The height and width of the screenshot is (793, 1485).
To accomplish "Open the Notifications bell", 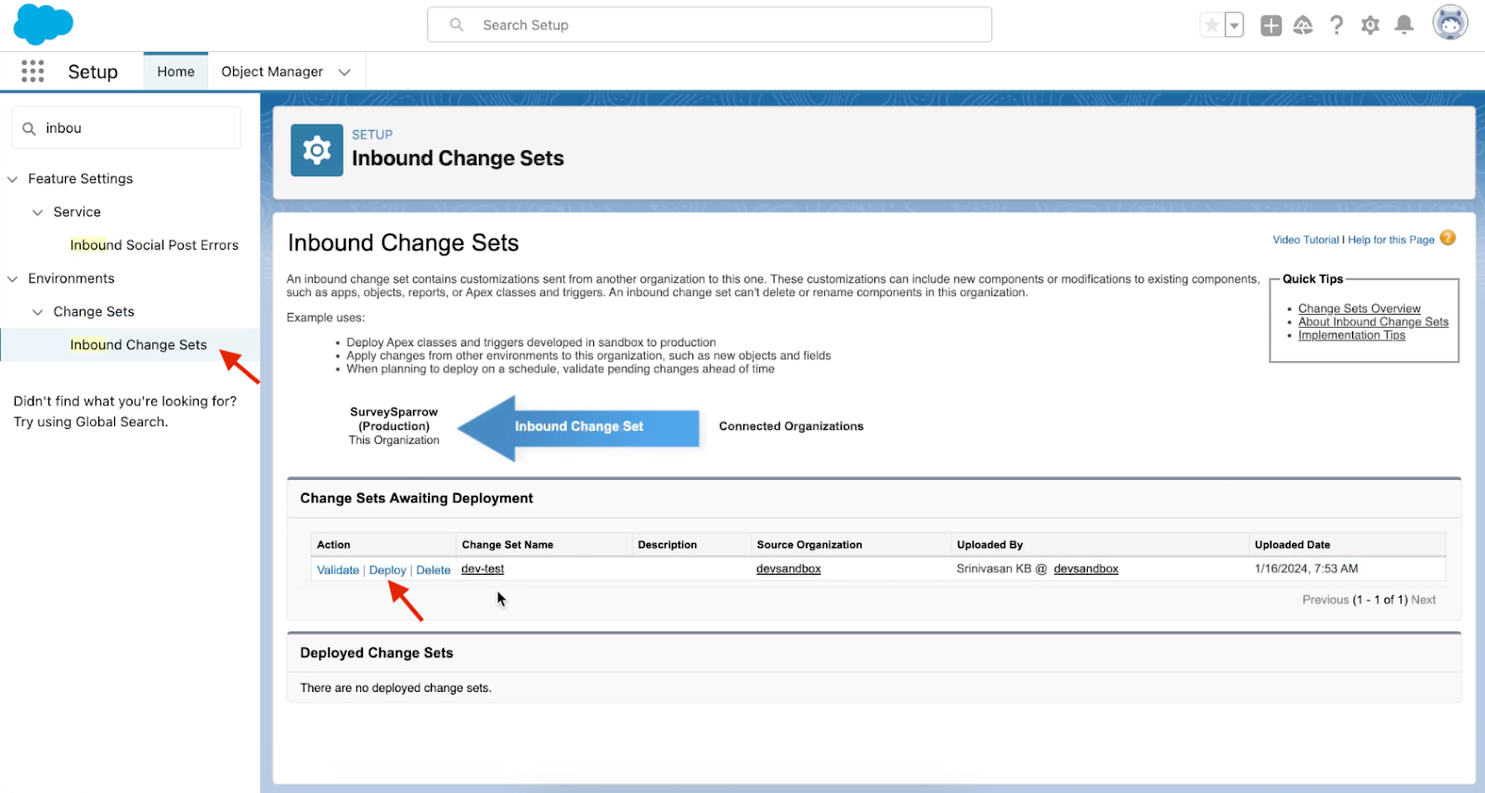I will pos(1404,25).
